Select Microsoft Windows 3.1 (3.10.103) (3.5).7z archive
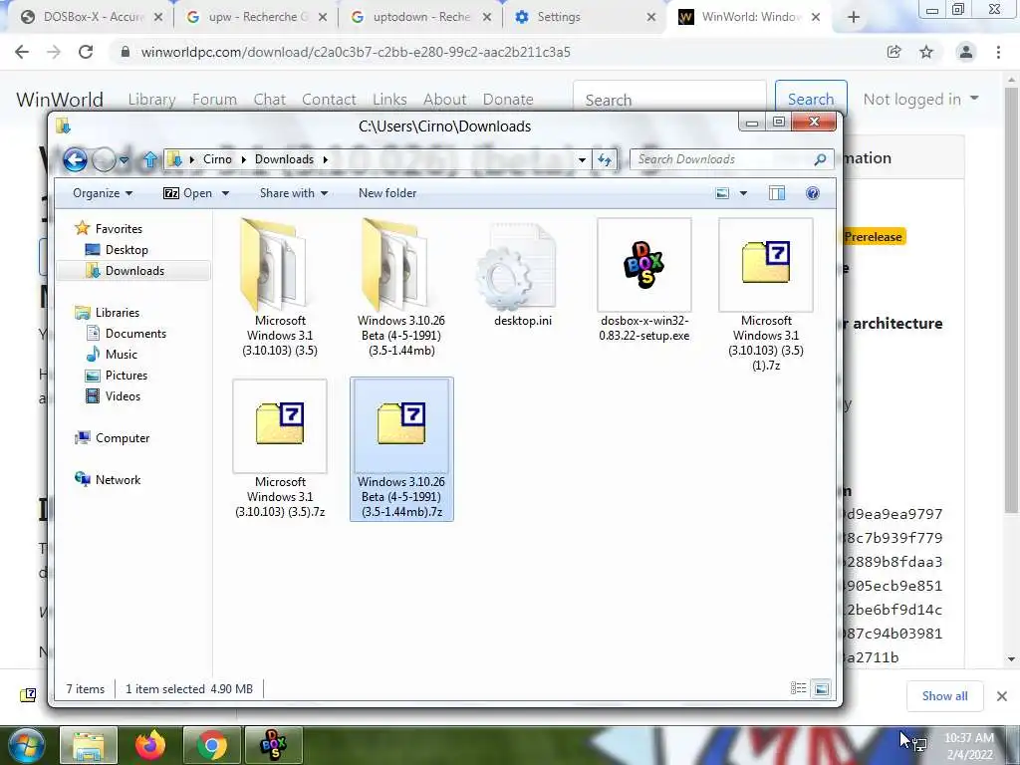The width and height of the screenshot is (1020, 765). click(x=280, y=449)
